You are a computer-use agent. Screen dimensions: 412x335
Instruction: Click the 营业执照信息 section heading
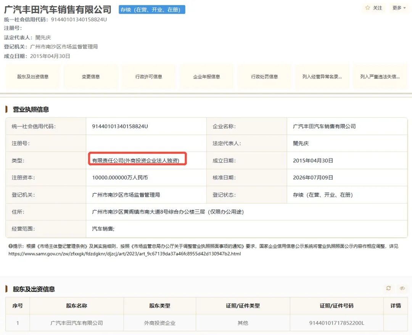click(x=31, y=109)
